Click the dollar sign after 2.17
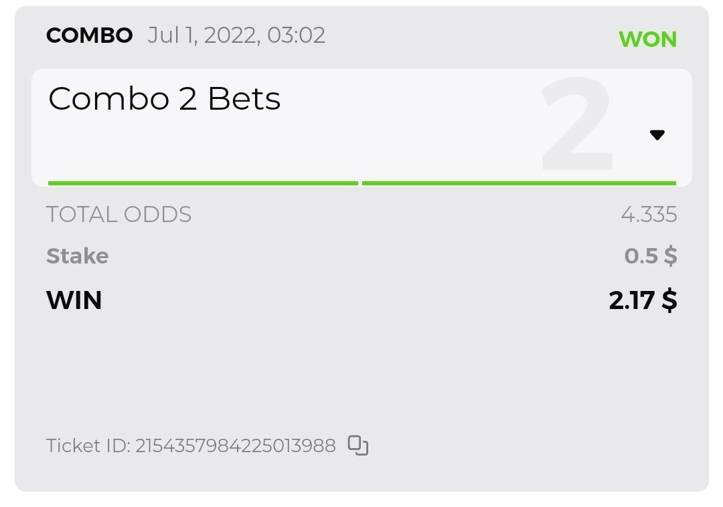Viewport: 723px width, 507px height. 669,300
